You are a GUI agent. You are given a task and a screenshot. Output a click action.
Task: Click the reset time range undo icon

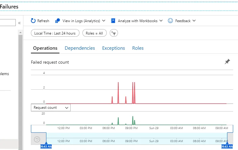(37, 139)
